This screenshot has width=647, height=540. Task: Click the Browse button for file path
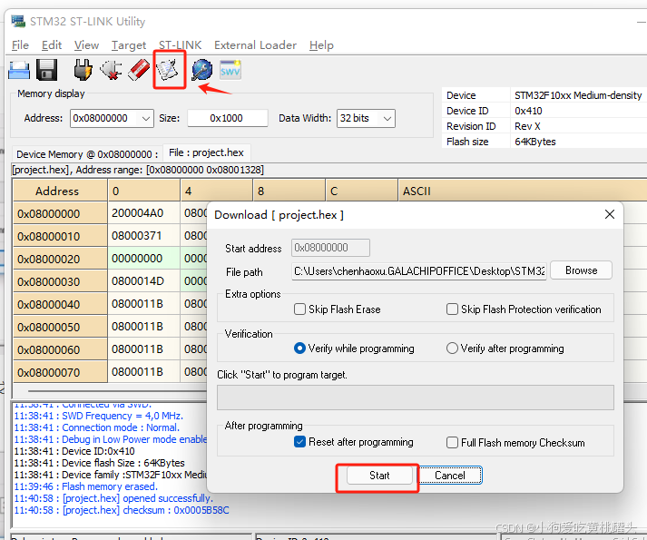[582, 270]
